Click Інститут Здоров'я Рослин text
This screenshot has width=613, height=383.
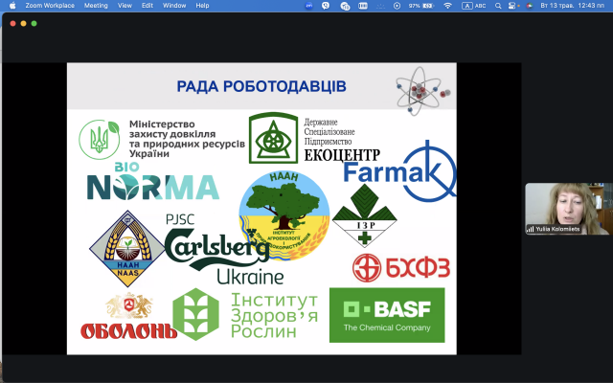click(x=275, y=316)
